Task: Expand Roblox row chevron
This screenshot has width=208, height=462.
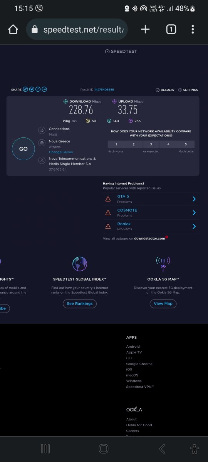Action: coord(194,226)
